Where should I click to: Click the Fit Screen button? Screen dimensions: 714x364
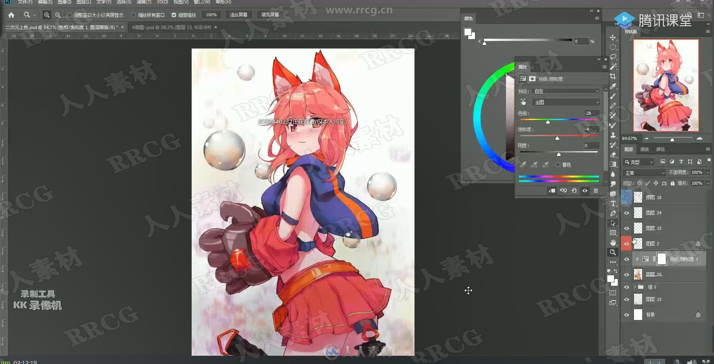(x=239, y=15)
